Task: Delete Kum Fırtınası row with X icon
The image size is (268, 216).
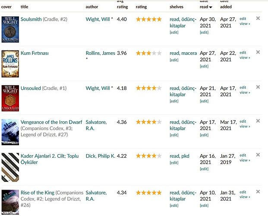Action: [x=258, y=52]
